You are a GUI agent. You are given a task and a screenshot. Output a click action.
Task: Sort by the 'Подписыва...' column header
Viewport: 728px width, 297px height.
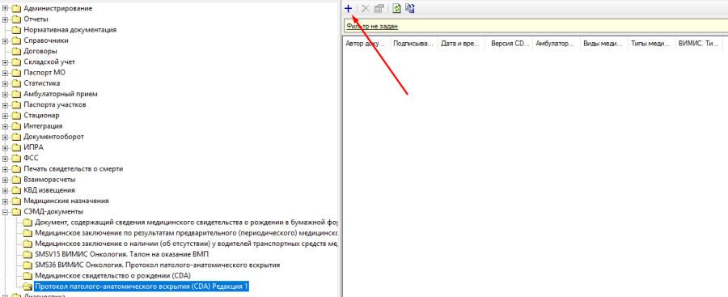click(x=413, y=43)
